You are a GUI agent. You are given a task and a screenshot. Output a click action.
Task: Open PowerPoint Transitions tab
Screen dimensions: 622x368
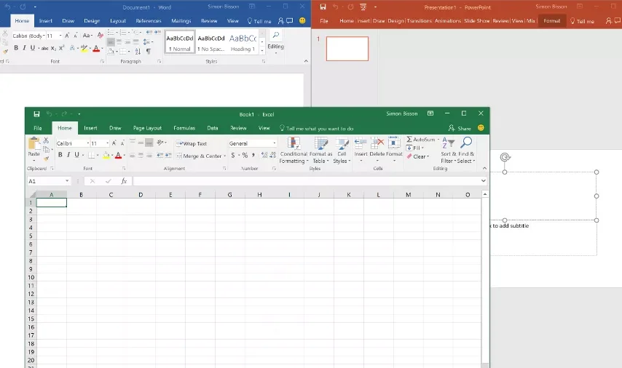(x=420, y=20)
